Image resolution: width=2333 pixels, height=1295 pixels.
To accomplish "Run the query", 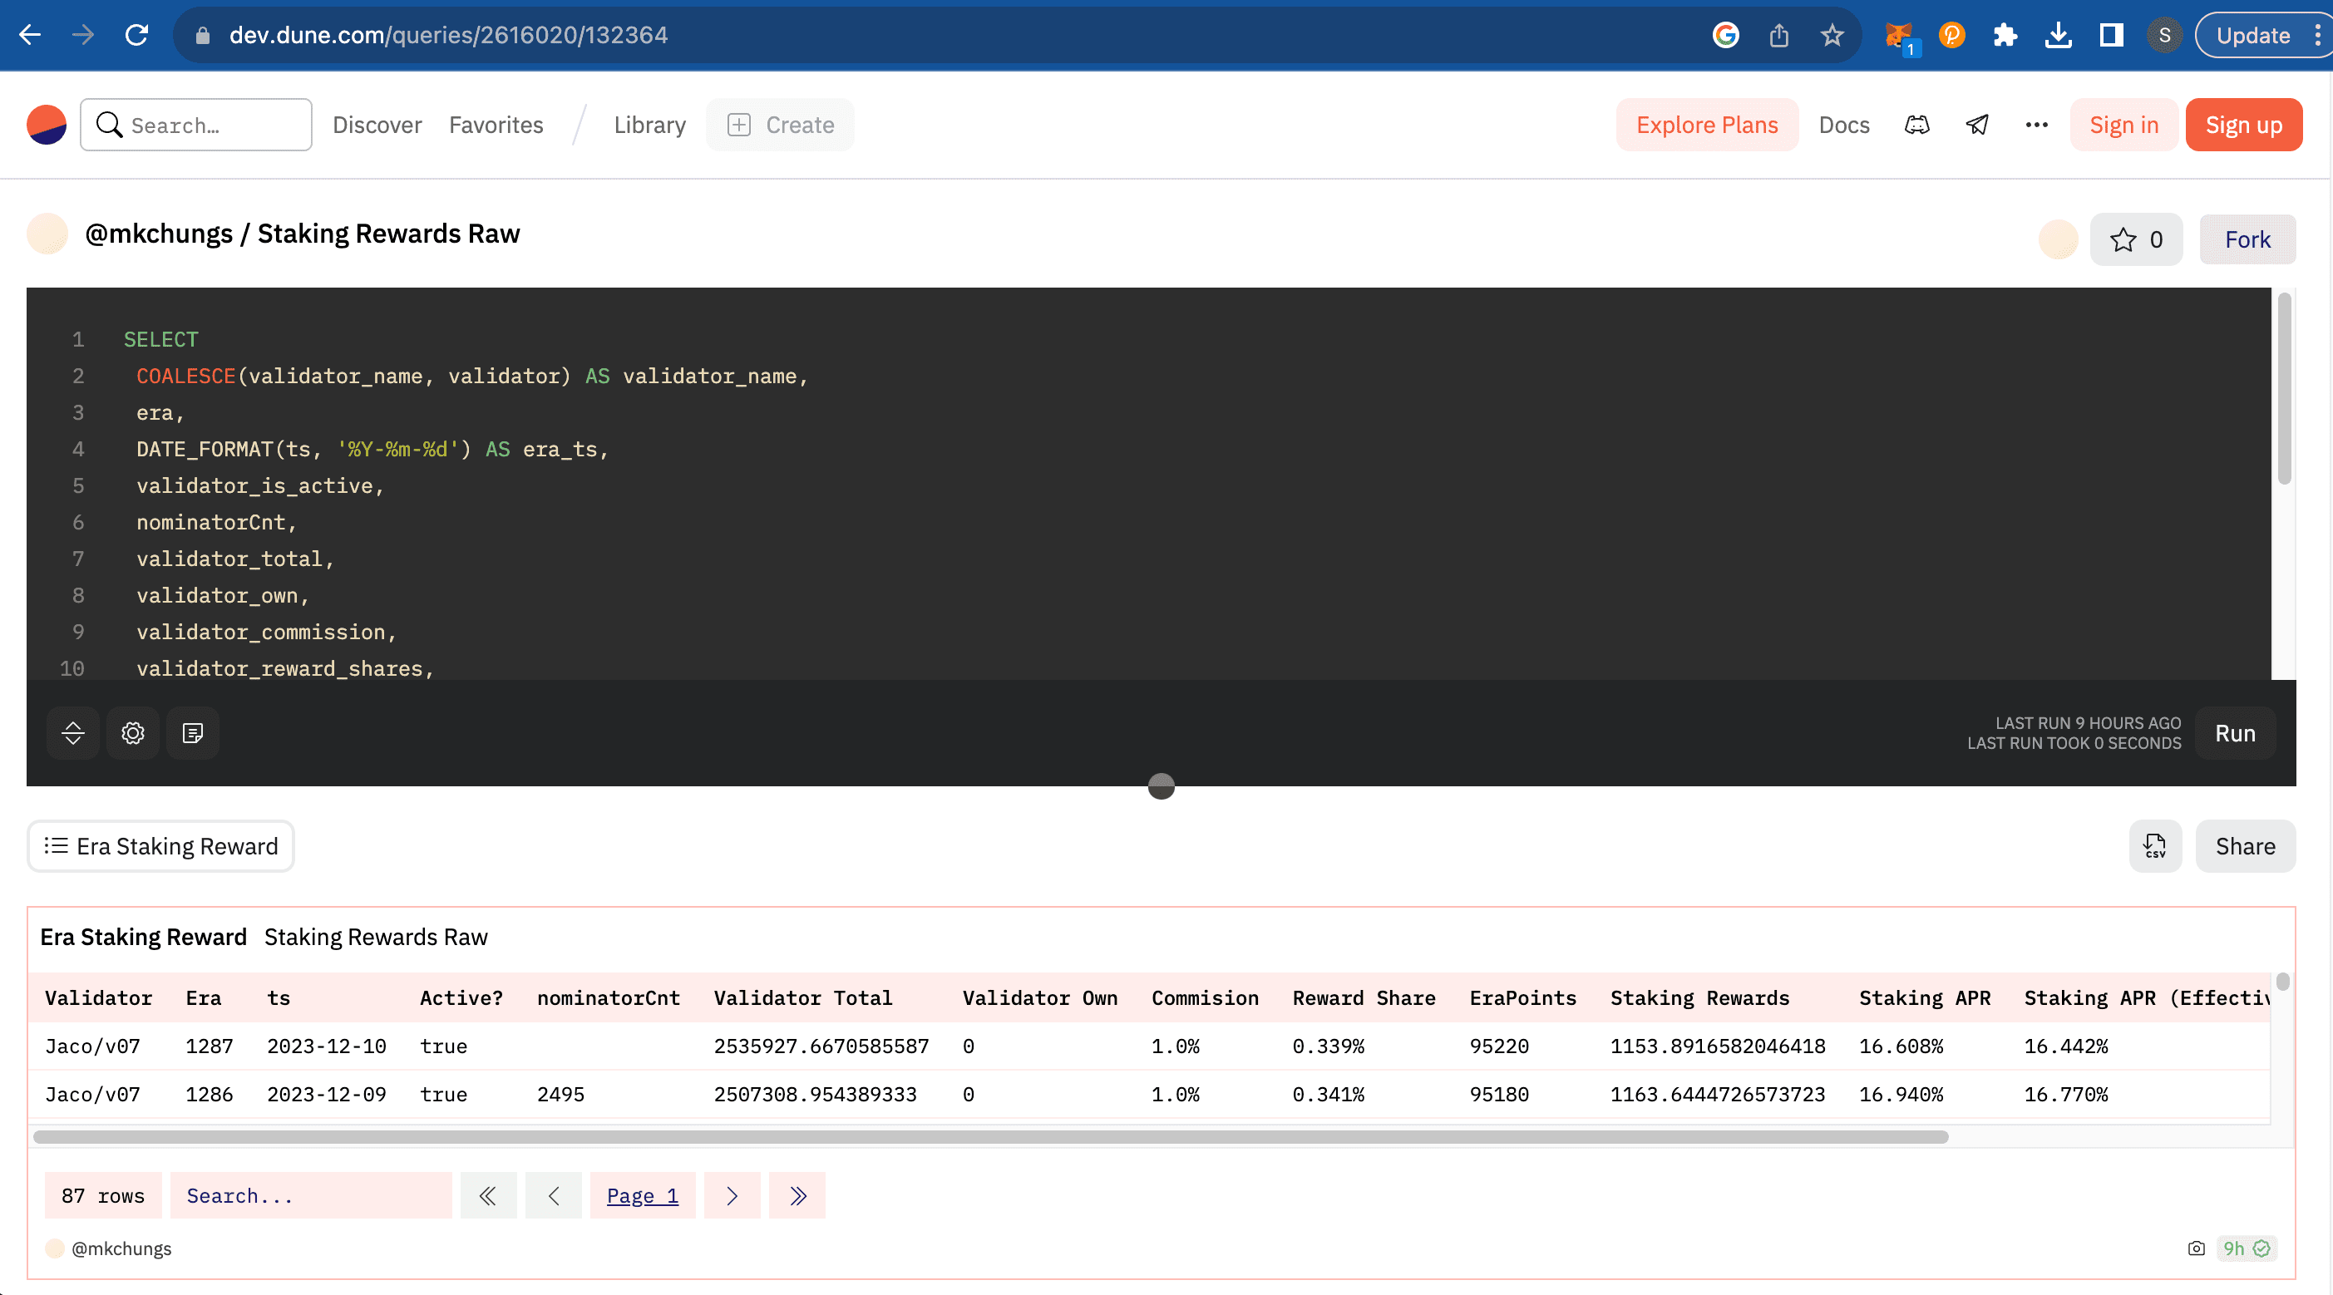I will [x=2234, y=732].
